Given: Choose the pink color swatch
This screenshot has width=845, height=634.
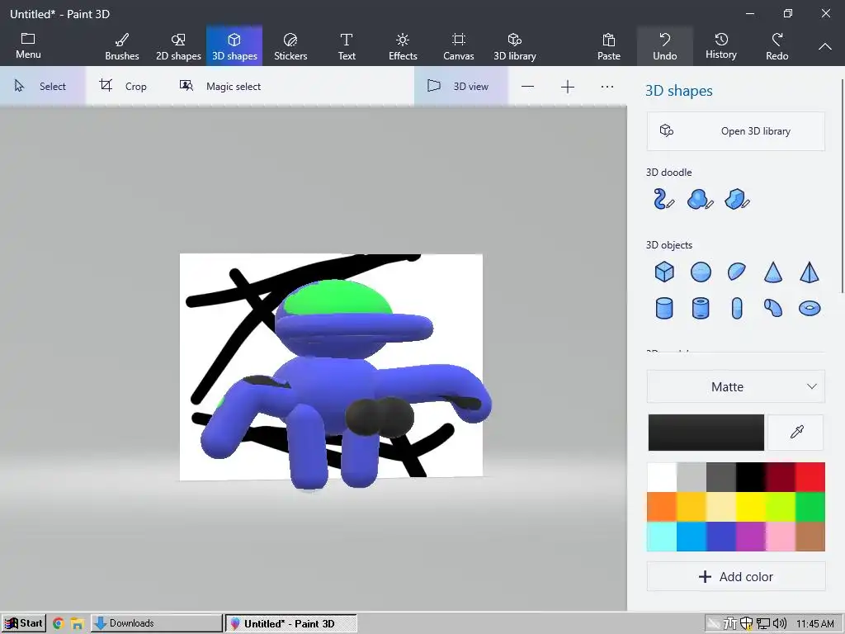Looking at the screenshot, I should [x=781, y=537].
